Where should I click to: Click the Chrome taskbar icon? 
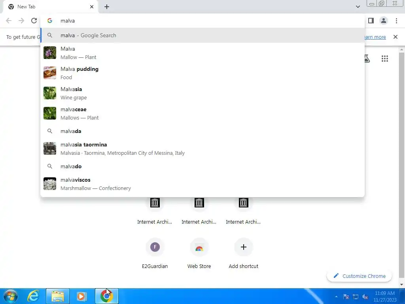[107, 296]
